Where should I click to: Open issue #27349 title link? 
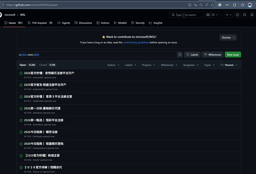42,108
